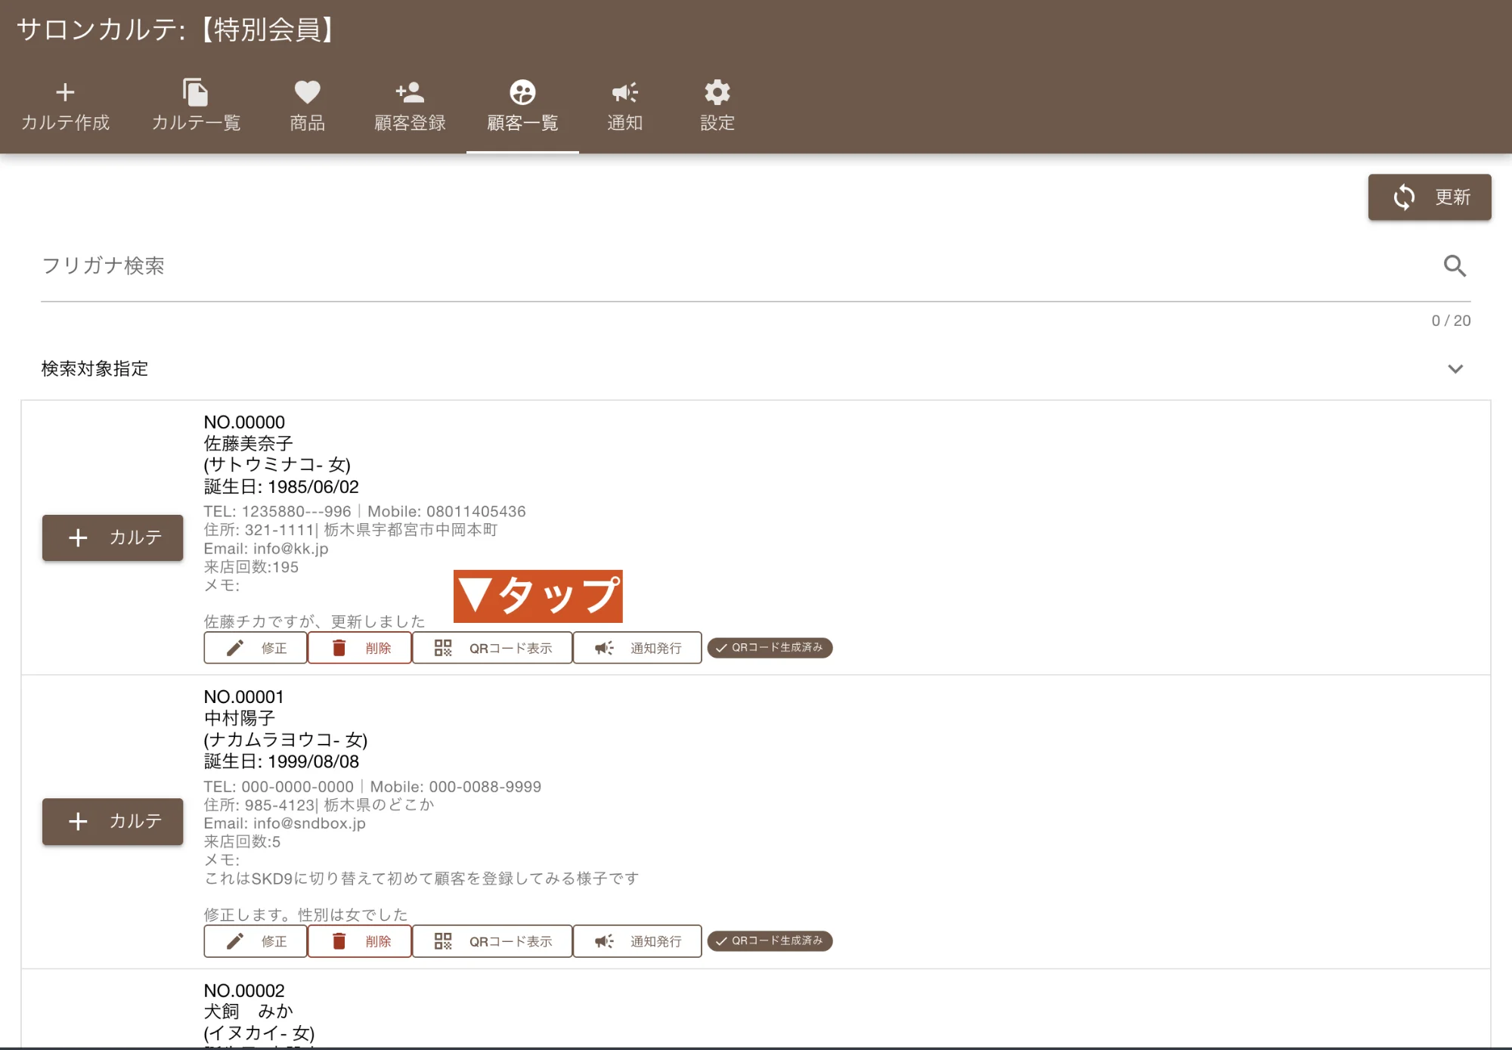Open the カルテ作成 tab
Screen dimensions: 1512x1050
tap(65, 122)
